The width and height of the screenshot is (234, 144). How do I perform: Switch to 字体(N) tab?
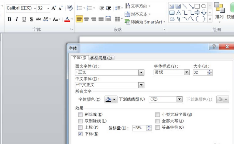coord(79,58)
